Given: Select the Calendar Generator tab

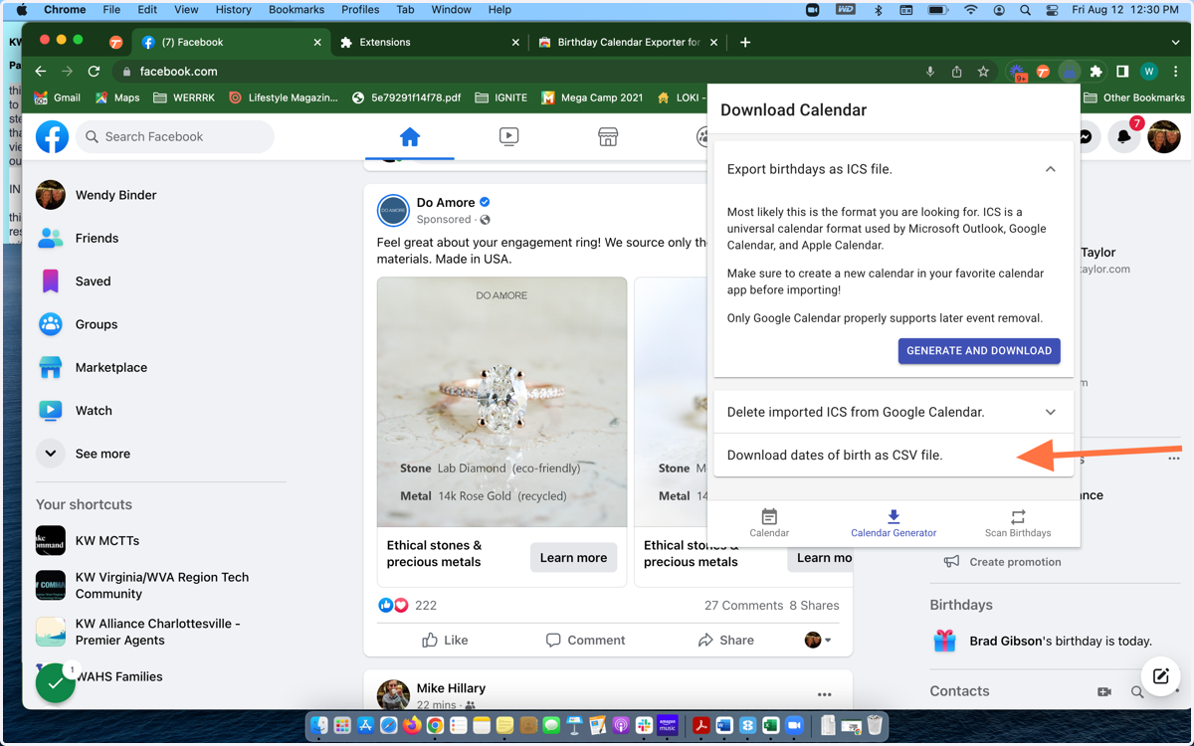Looking at the screenshot, I should tap(894, 523).
